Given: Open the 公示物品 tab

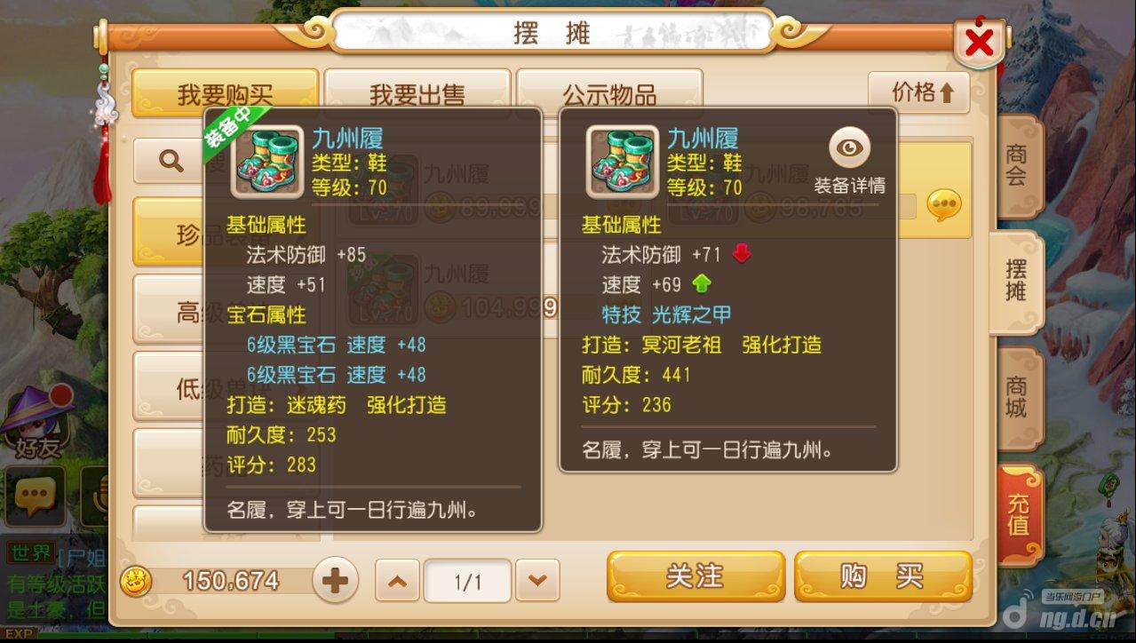Looking at the screenshot, I should click(x=609, y=92).
